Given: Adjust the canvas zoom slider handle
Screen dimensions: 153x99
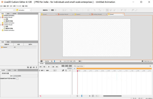Looking at the screenshot, I should click(55, 61).
